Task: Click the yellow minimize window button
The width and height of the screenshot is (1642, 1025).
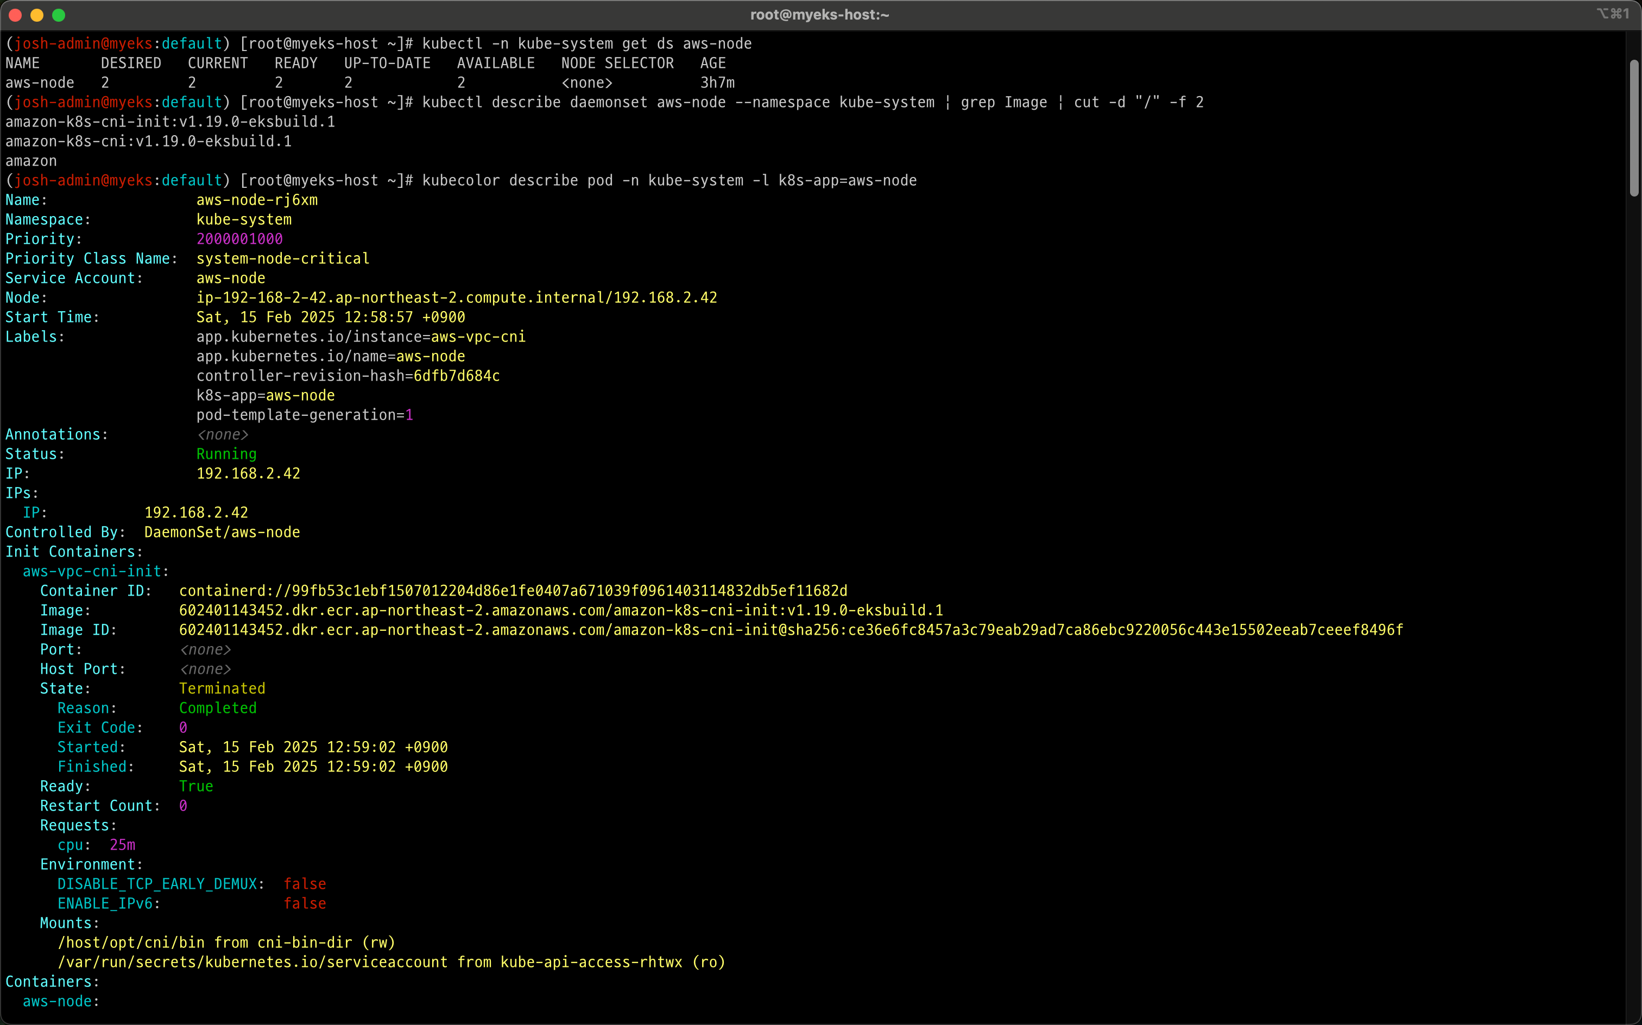Action: pyautogui.click(x=37, y=15)
